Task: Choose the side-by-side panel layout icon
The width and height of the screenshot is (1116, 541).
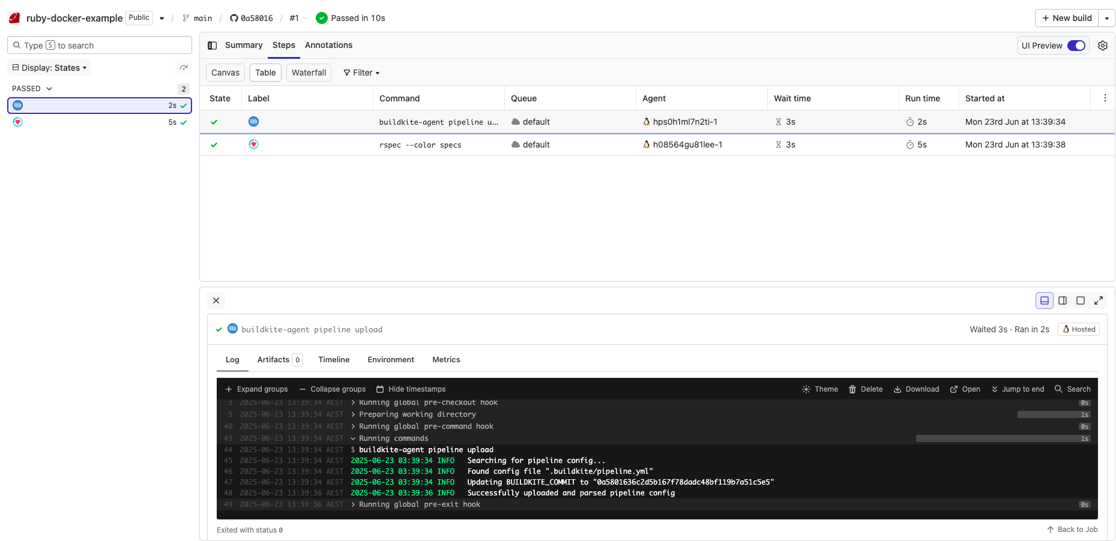Action: [1063, 300]
